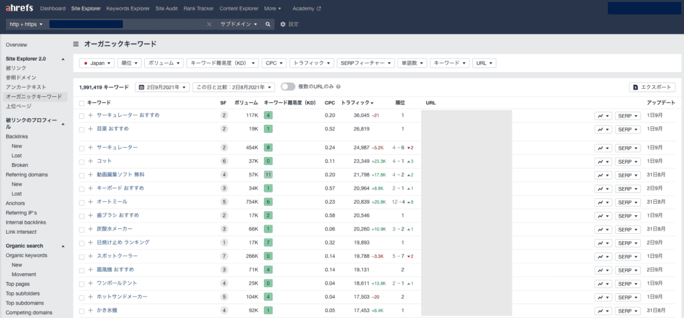
Task: Open chart button for 目薬 おすすめ row
Action: [x=603, y=130]
